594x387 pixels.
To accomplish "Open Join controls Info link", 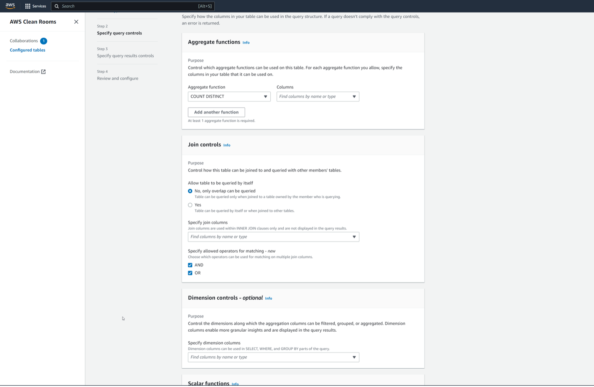I will (x=227, y=145).
